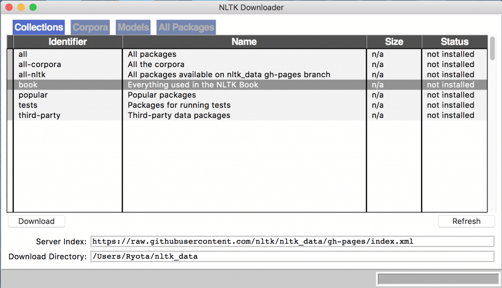
Task: Click the vertical scrollbar thumb
Action: (492, 48)
